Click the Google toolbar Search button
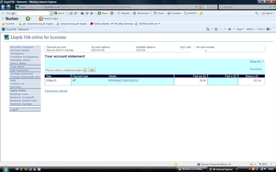The width and height of the screenshot is (276, 172). click(x=59, y=13)
